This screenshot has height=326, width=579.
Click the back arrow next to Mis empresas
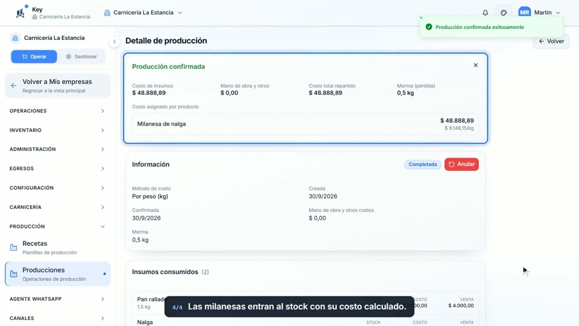[x=14, y=86]
